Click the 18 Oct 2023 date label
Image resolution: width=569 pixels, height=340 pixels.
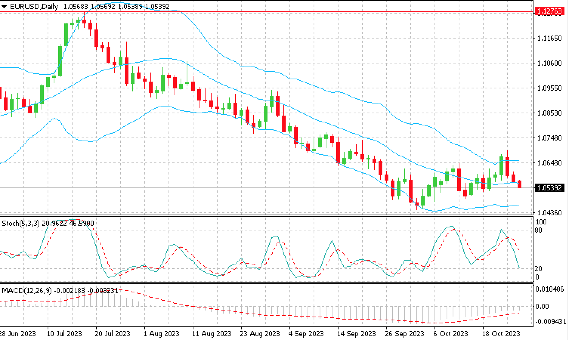click(501, 334)
